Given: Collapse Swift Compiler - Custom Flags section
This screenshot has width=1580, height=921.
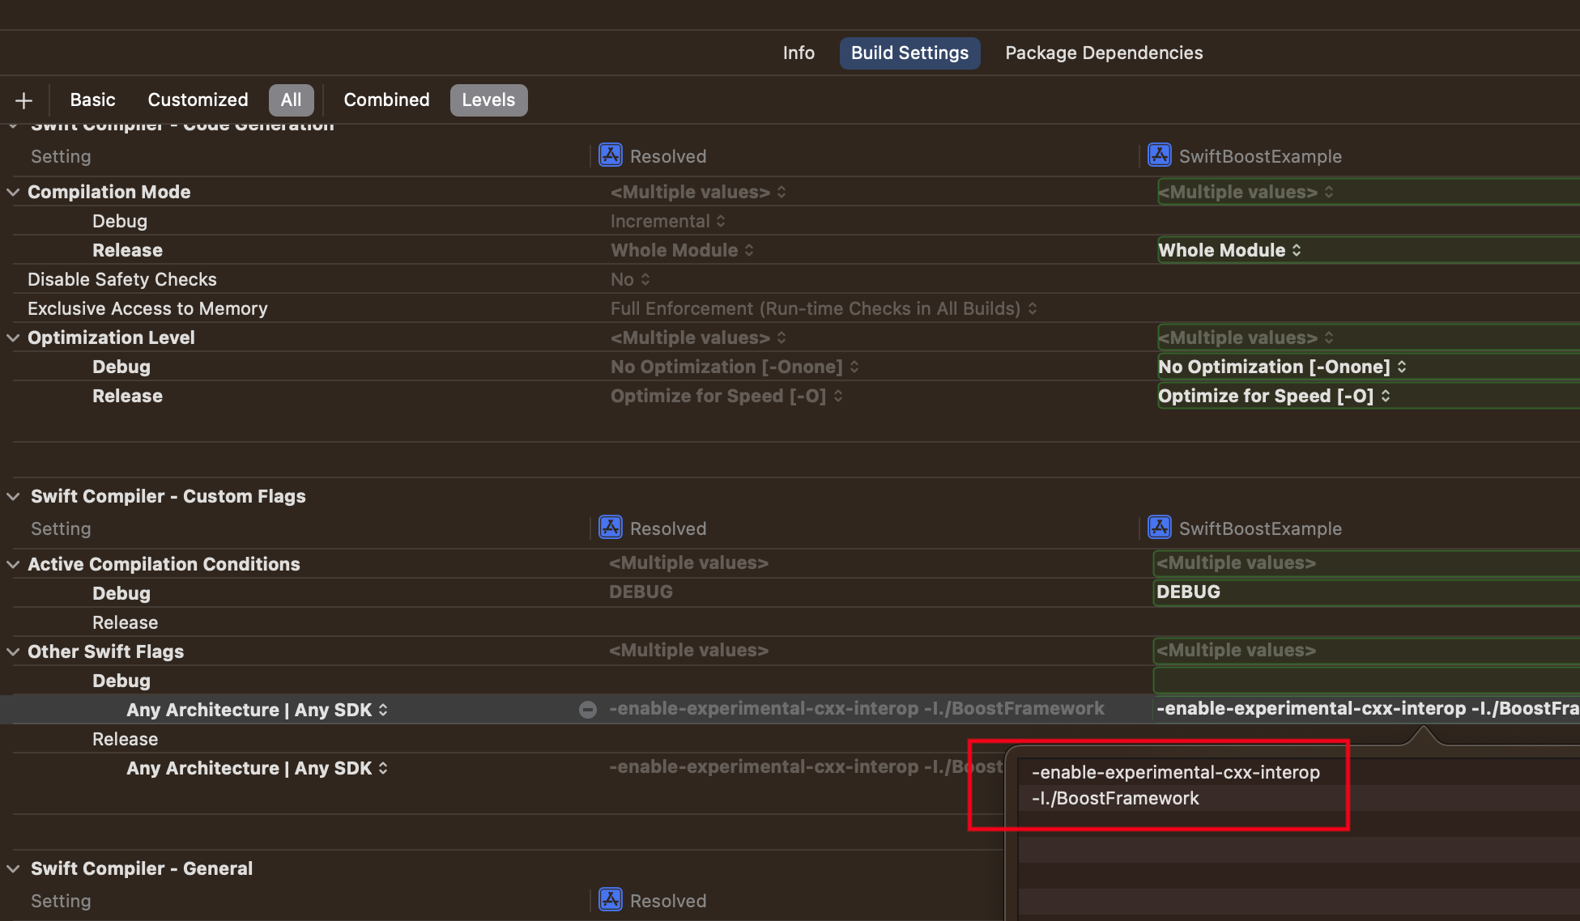Looking at the screenshot, I should click(13, 496).
